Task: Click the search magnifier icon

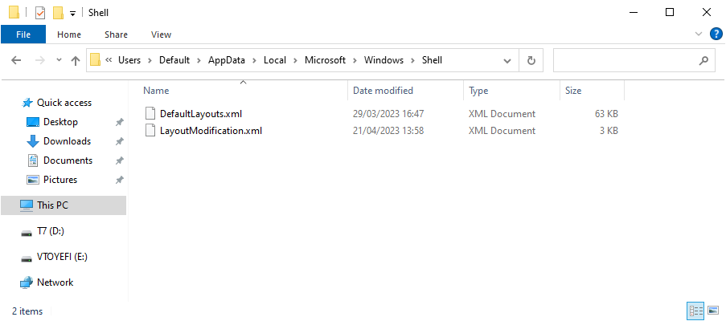Action: coord(703,60)
